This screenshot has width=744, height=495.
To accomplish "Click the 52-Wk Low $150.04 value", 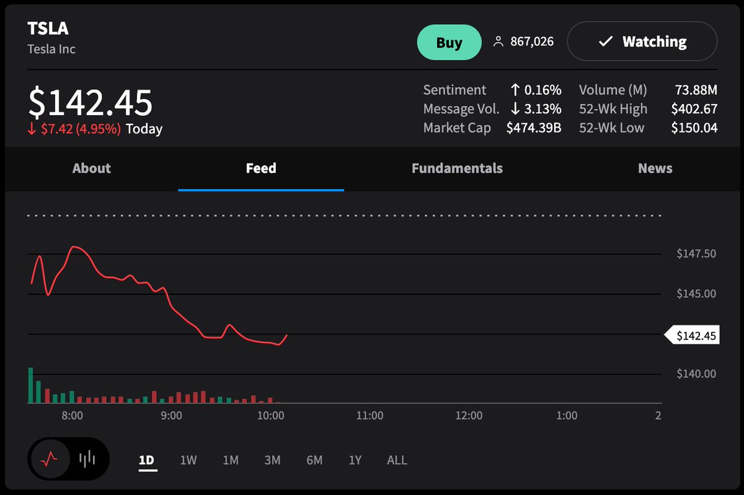I will click(694, 128).
